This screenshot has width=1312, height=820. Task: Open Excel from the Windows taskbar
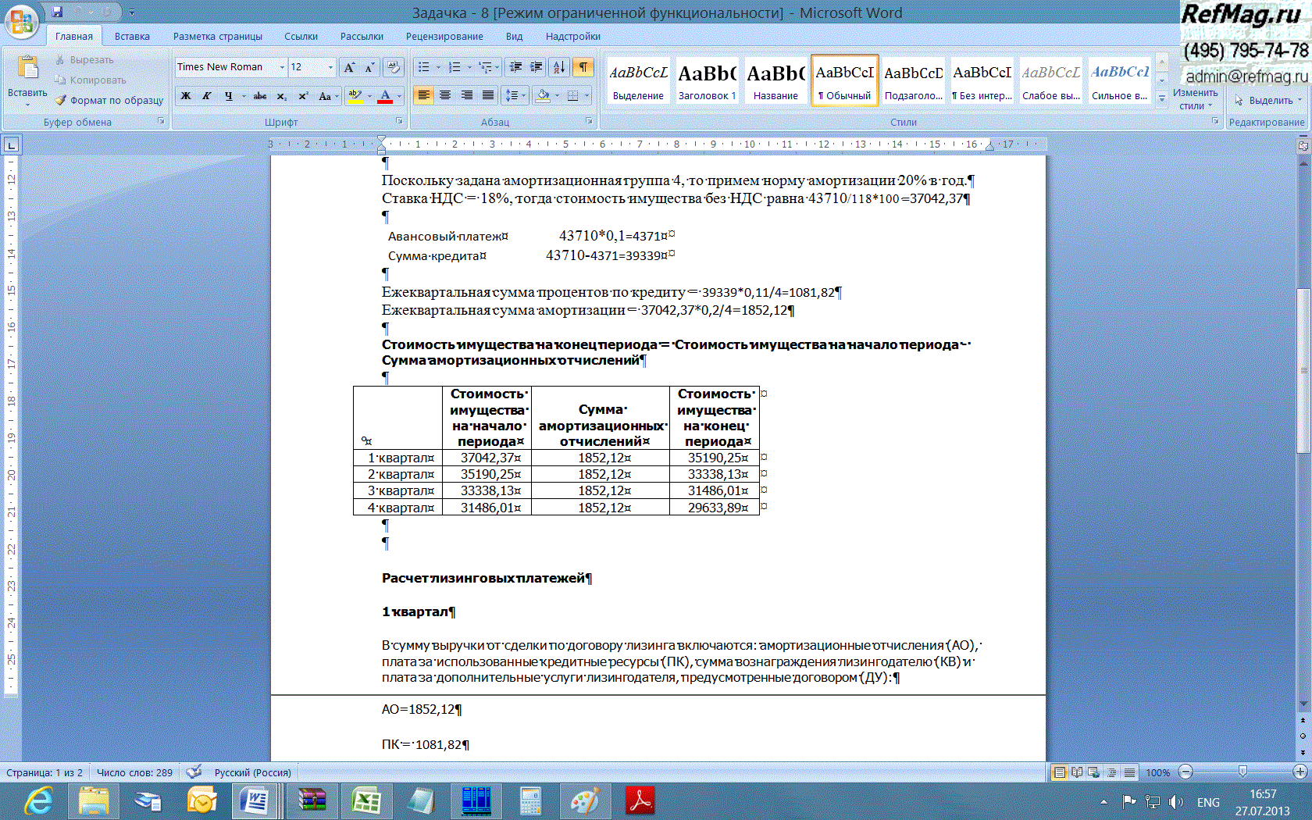point(365,801)
